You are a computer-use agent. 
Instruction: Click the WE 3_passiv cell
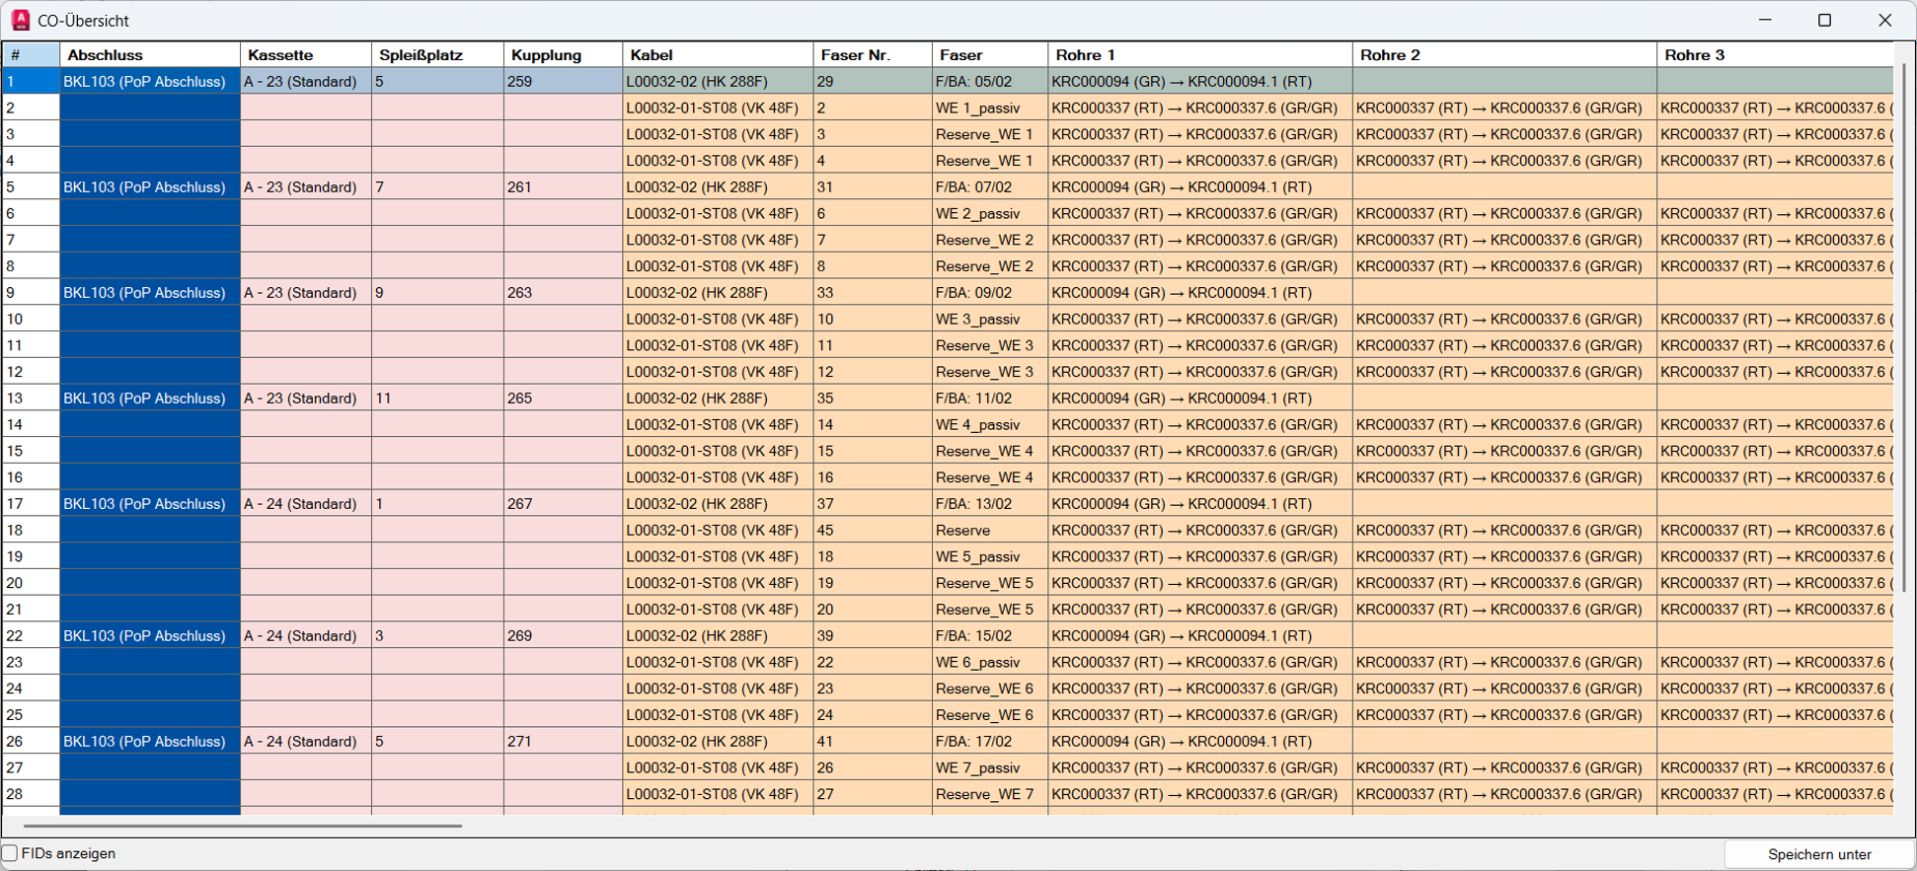pyautogui.click(x=990, y=320)
